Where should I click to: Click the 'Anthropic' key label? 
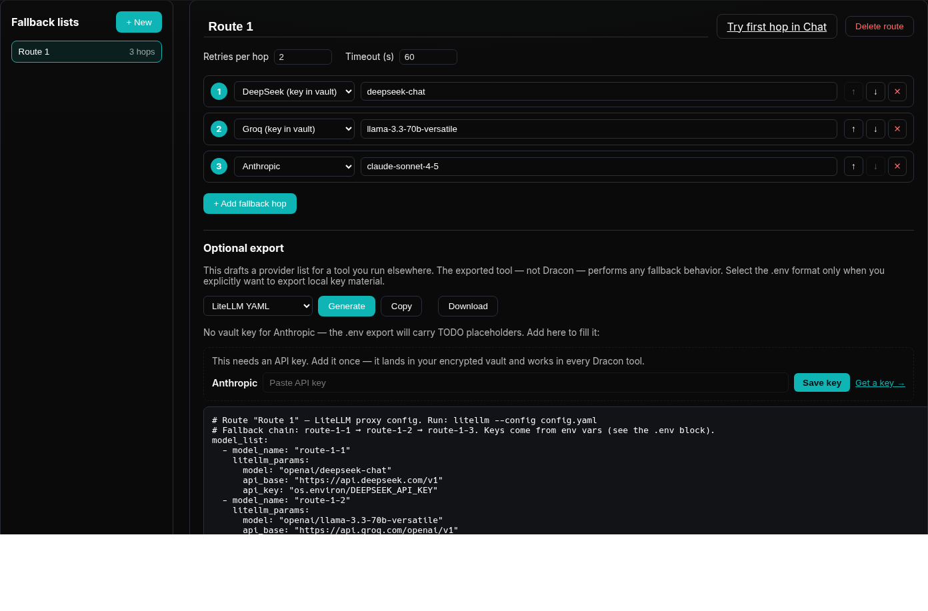click(x=235, y=383)
